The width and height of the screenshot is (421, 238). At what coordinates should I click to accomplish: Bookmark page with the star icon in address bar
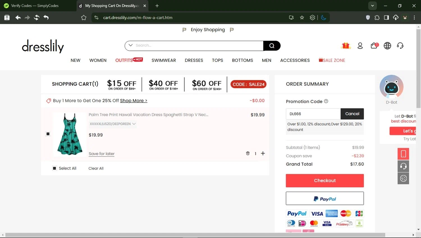click(302, 17)
